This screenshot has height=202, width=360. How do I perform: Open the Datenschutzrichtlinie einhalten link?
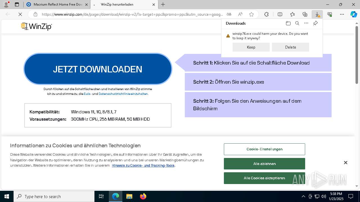pos(123,94)
